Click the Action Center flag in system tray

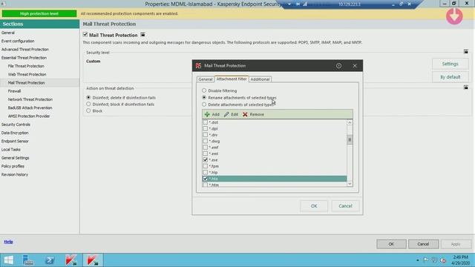tap(426, 260)
